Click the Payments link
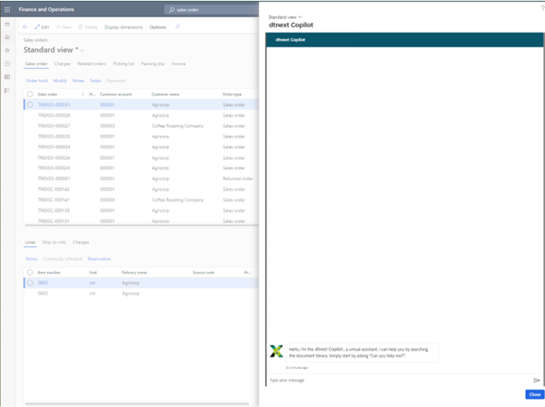 point(116,80)
